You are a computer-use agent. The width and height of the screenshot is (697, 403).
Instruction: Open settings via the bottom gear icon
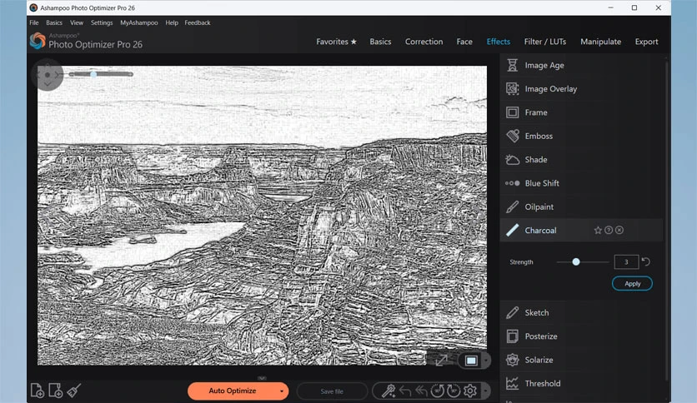[x=470, y=391]
